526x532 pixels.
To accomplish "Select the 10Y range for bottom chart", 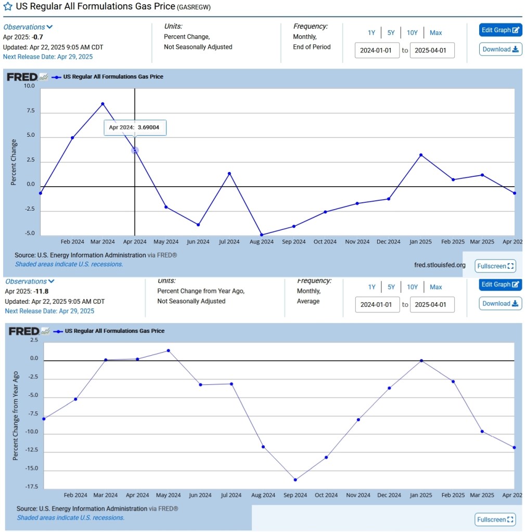I will 412,287.
